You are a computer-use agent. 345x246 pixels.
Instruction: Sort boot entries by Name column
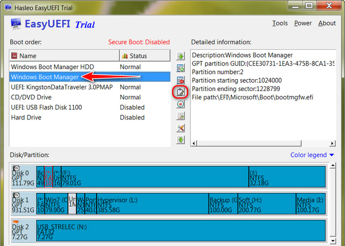pos(64,56)
